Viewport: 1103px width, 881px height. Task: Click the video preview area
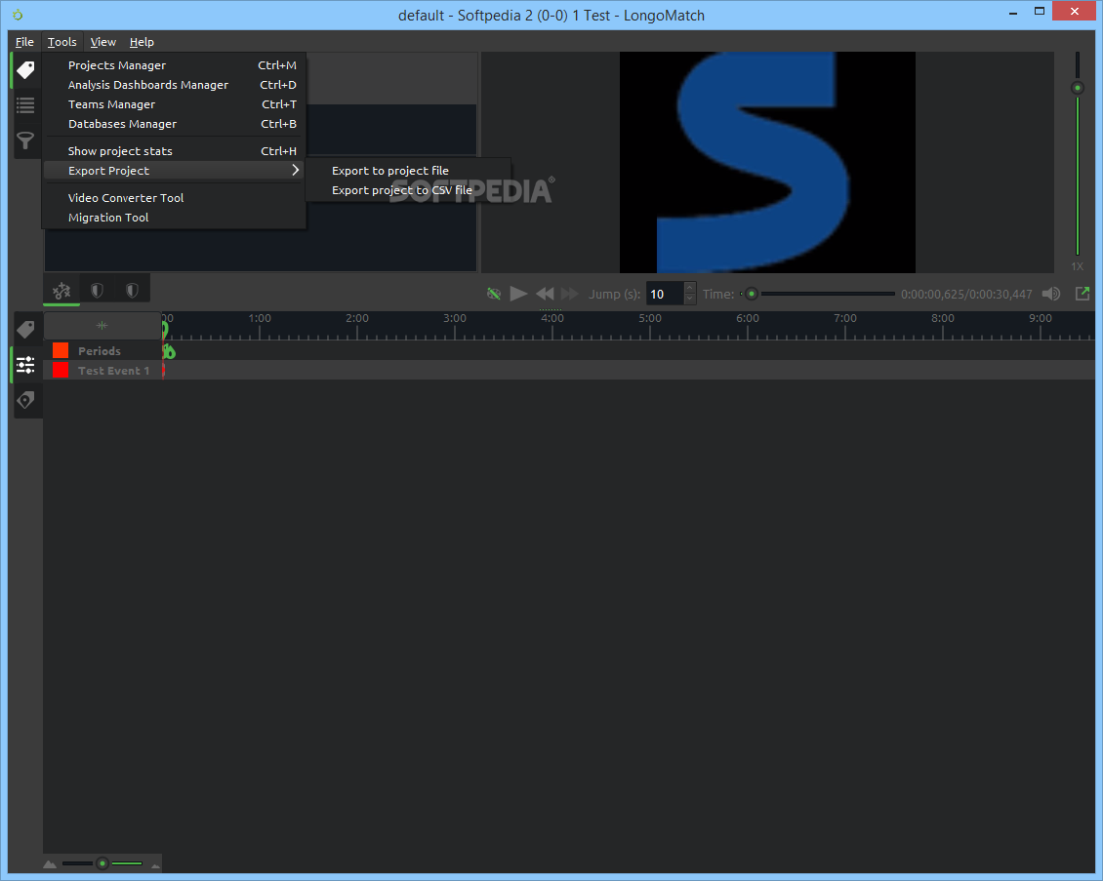[767, 162]
